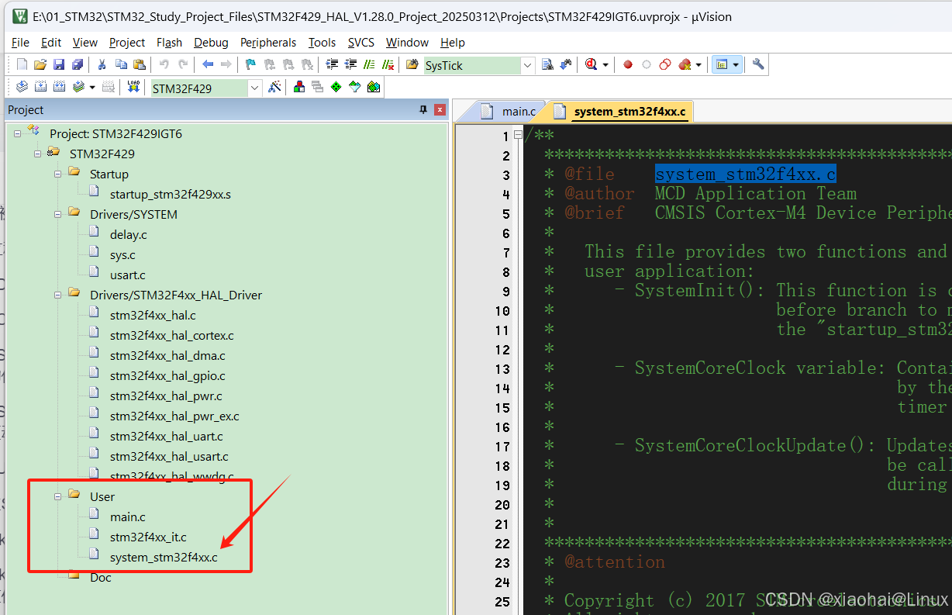
Task: Translate the current file icon
Action: coord(22,87)
